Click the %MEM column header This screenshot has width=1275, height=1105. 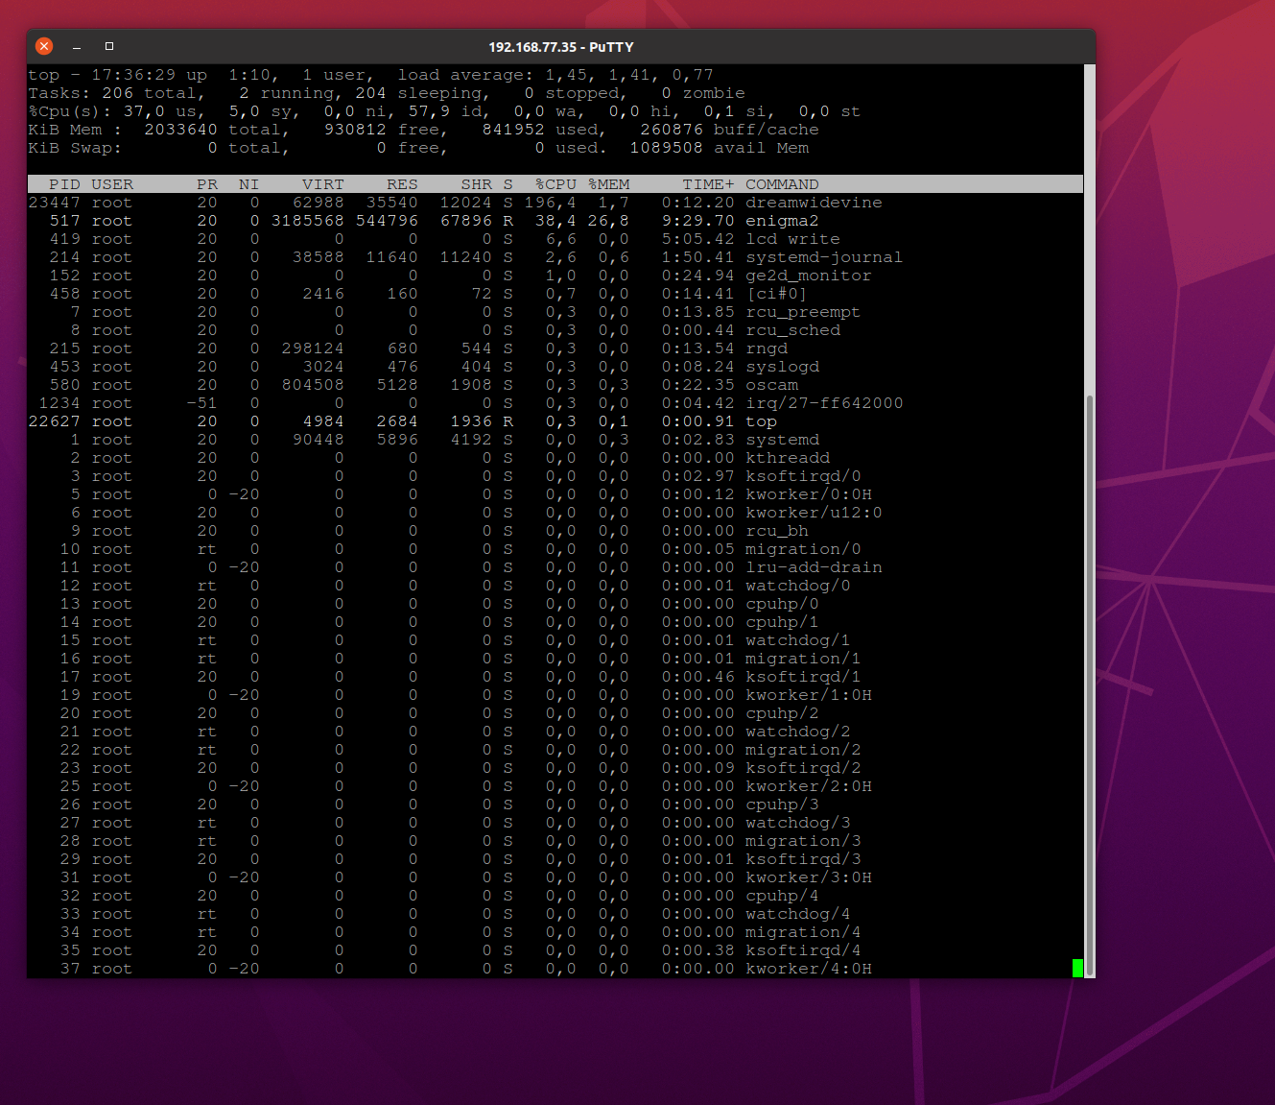609,184
